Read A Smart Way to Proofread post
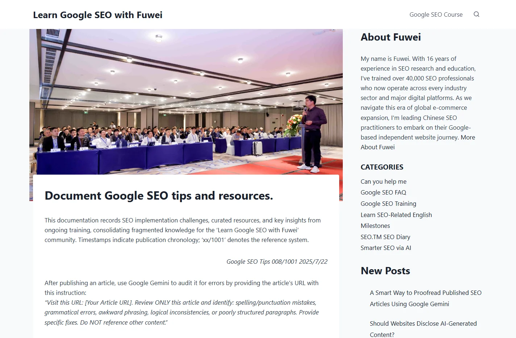 (425, 298)
